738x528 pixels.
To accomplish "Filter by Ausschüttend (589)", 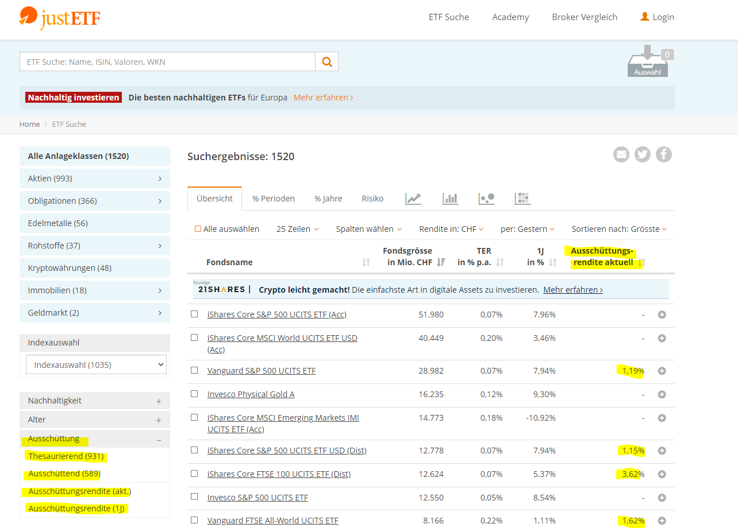I will coord(64,474).
